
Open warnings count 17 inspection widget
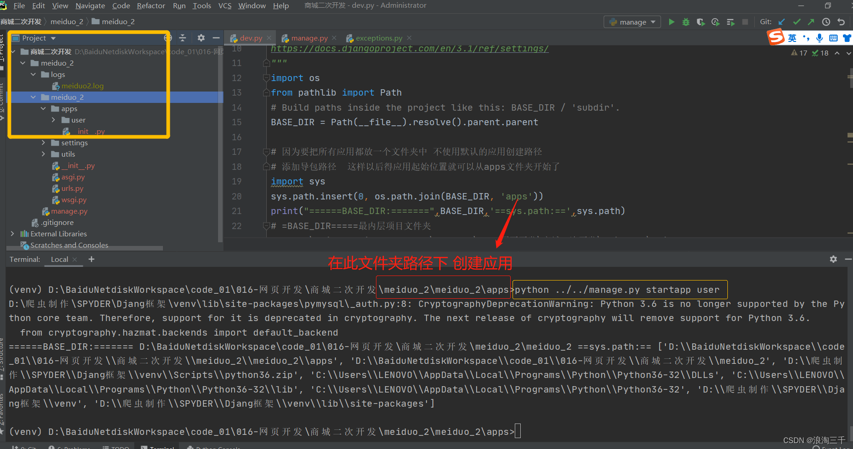[799, 53]
